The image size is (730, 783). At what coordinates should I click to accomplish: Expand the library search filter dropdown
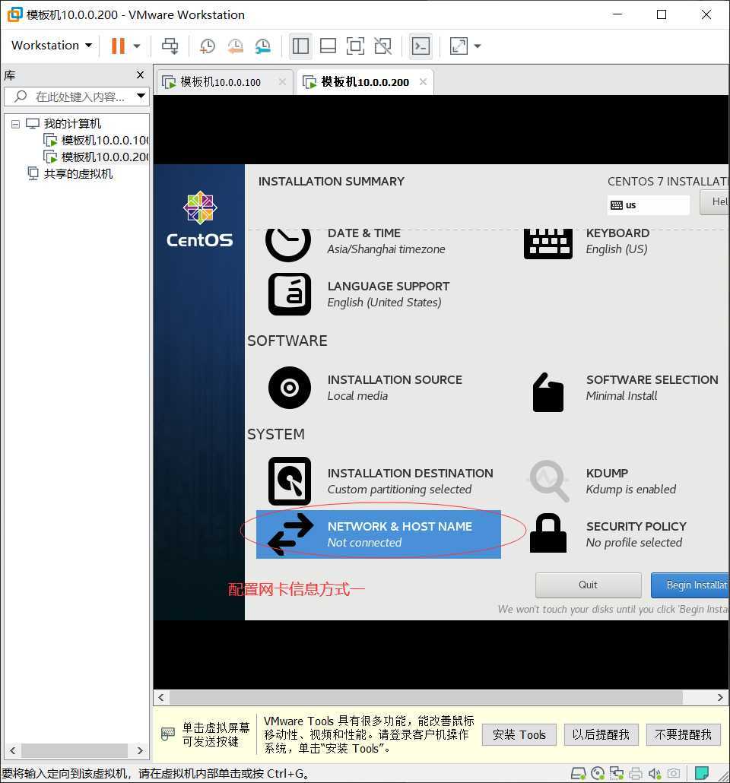(141, 96)
